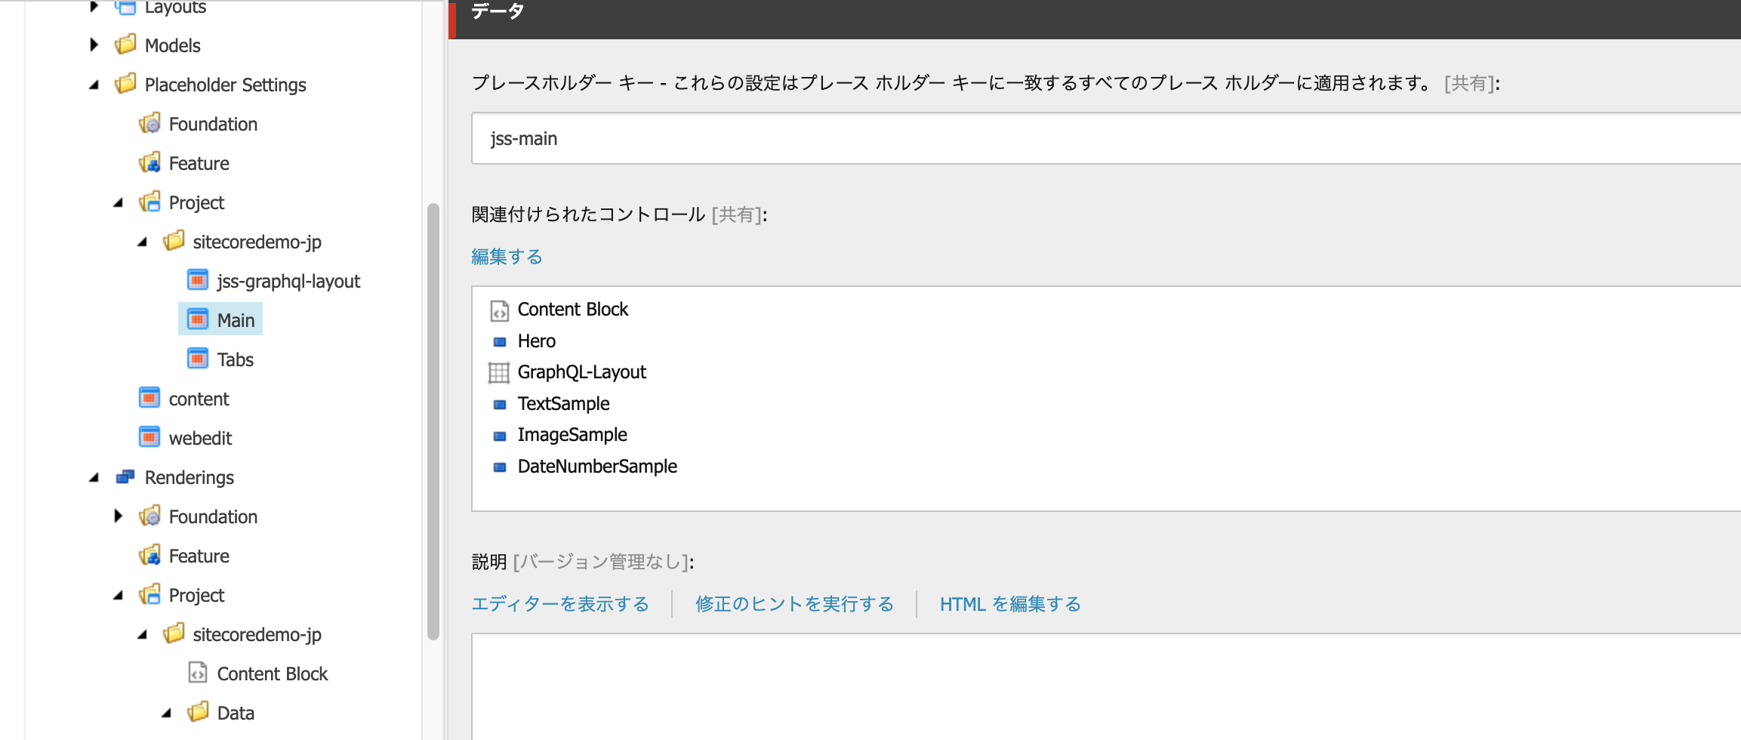Select webedit label in tree
The image size is (1741, 740).
[200, 438]
